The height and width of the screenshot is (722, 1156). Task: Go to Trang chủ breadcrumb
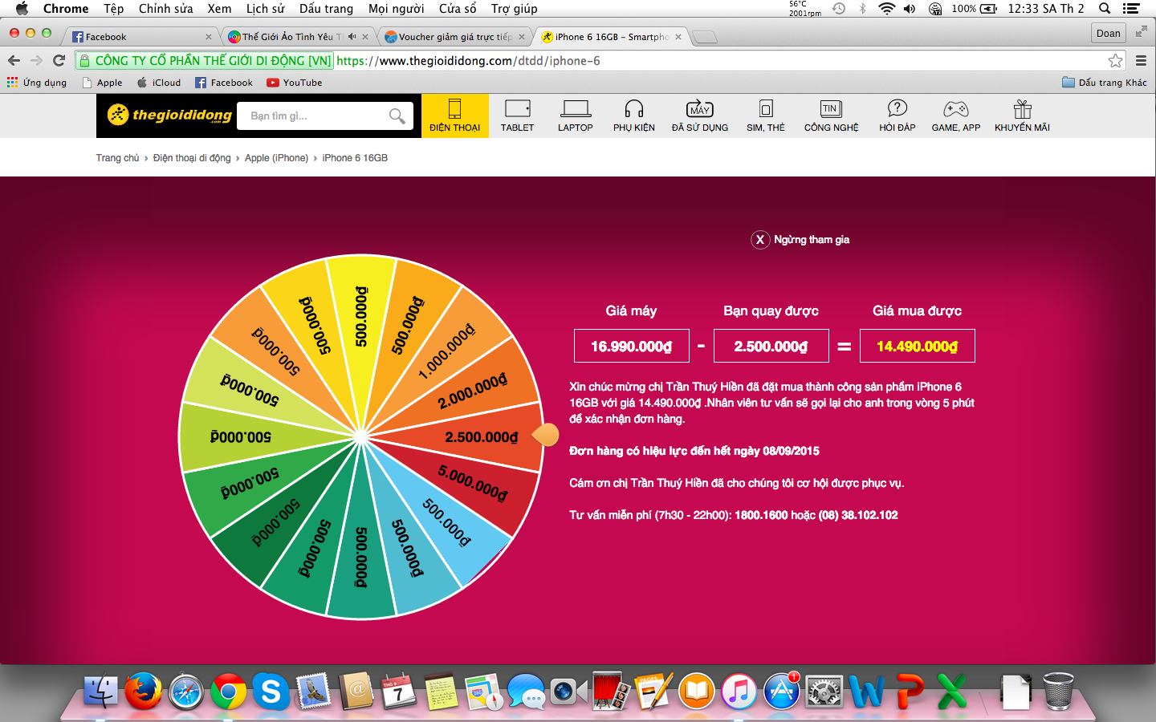coord(117,158)
